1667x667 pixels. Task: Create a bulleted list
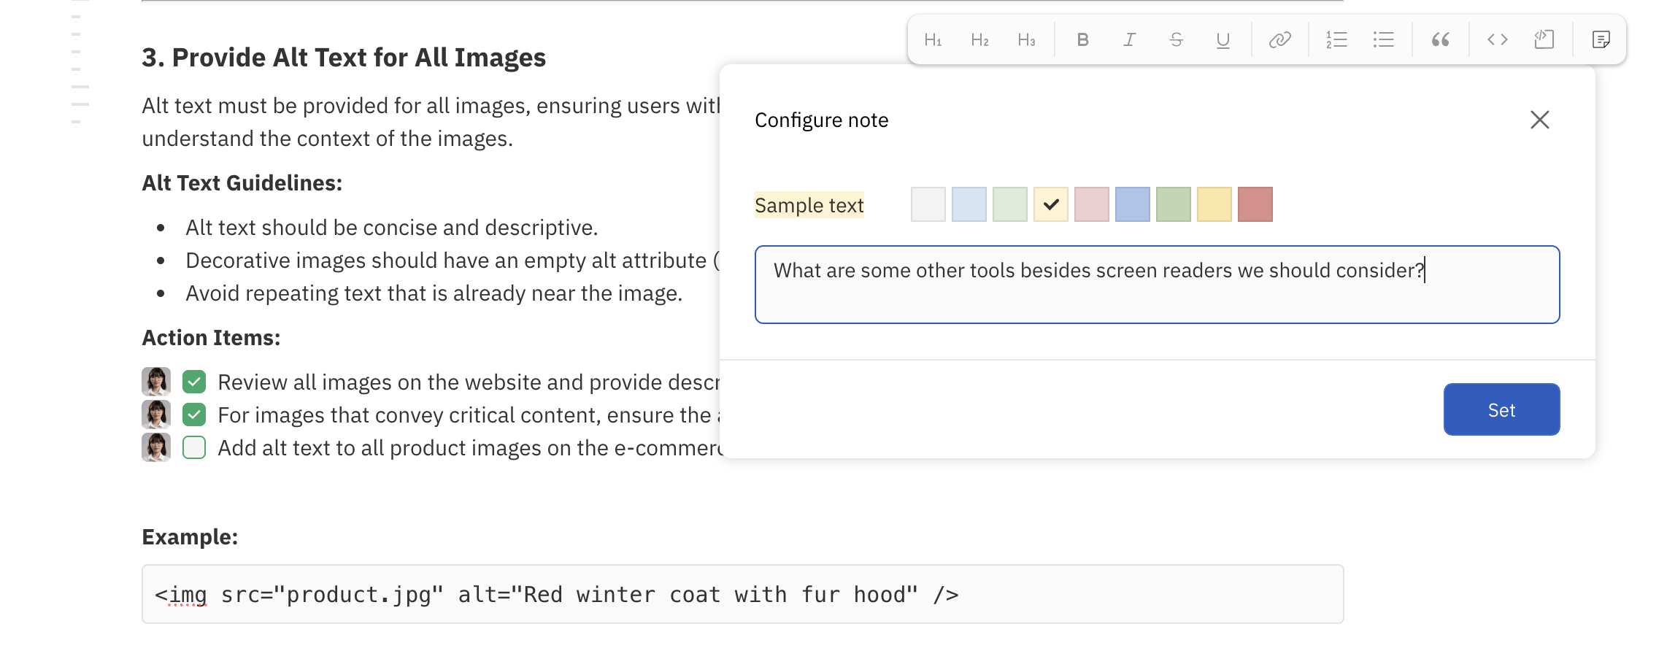click(1383, 40)
